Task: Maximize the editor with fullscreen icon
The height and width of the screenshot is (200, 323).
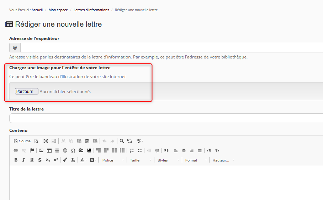Action: click(46, 141)
